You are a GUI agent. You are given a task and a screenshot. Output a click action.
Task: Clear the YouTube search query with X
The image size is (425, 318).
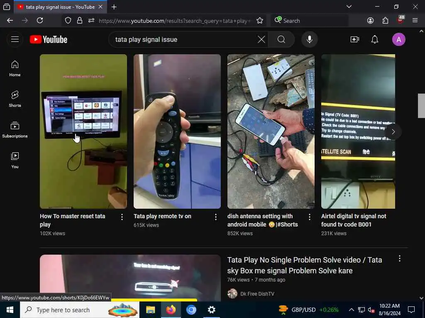click(x=261, y=39)
